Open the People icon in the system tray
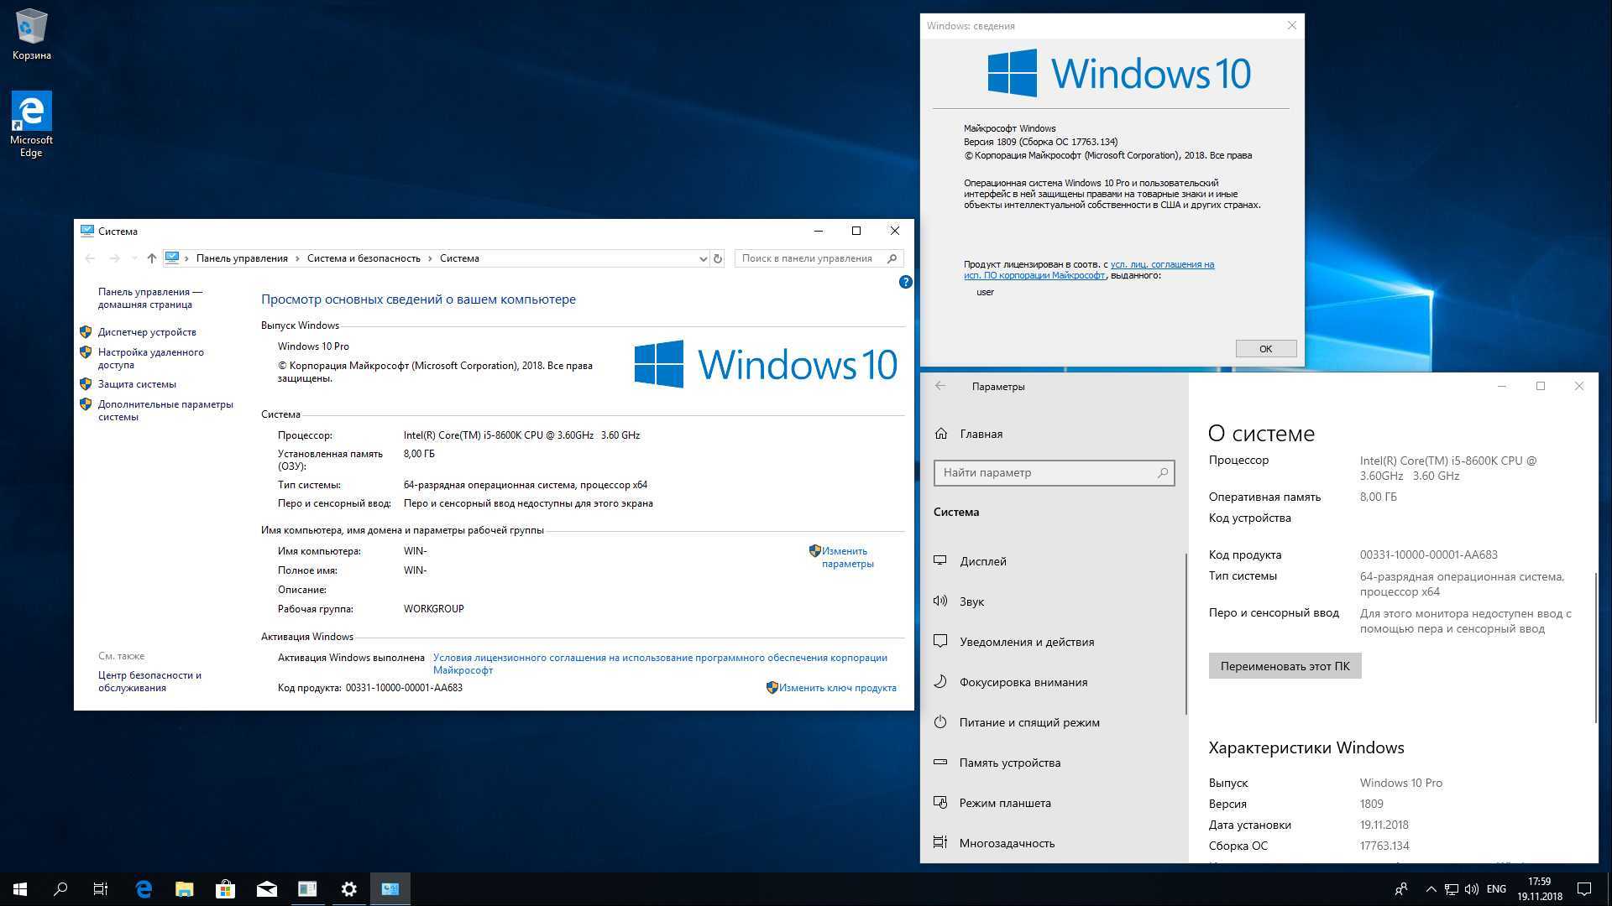Viewport: 1612px width, 906px height. pos(1400,889)
